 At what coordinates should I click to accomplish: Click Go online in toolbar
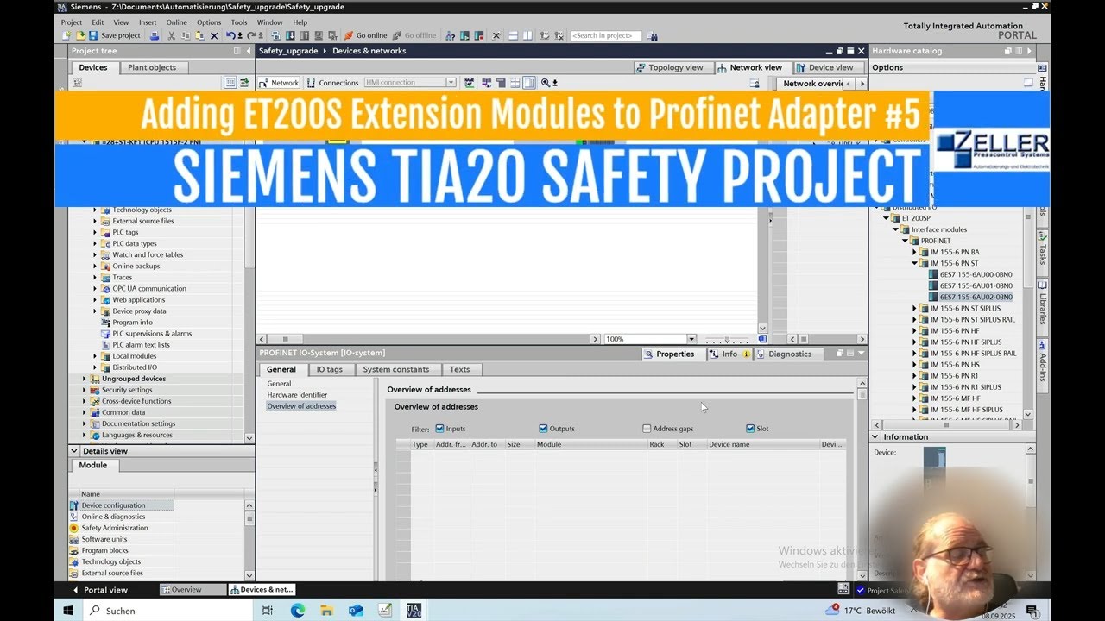[x=365, y=35]
